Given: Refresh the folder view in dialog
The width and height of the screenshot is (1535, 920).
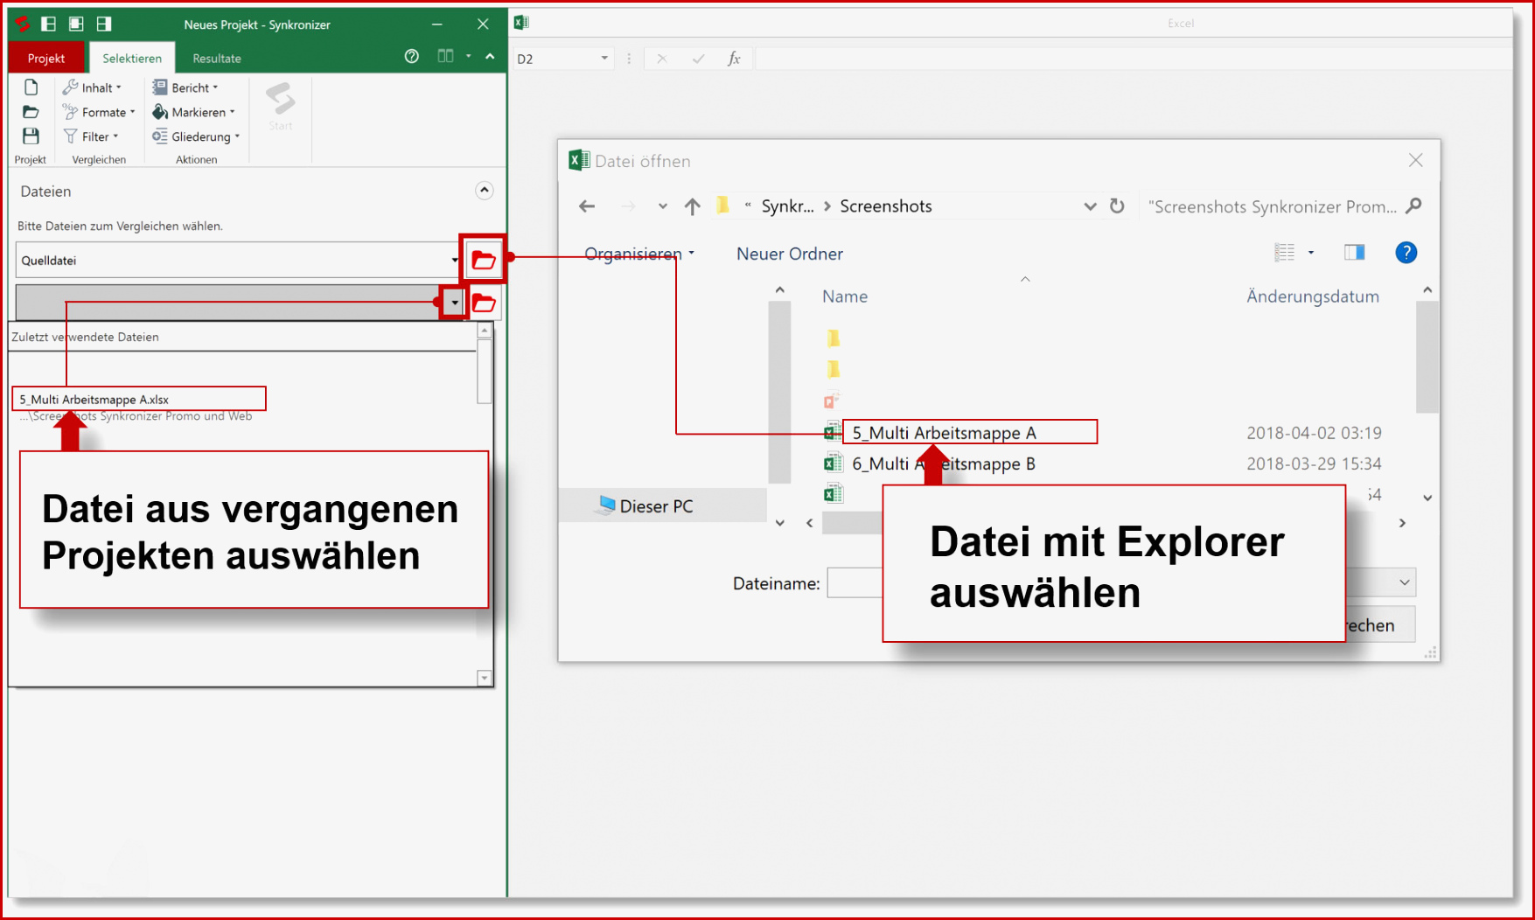Looking at the screenshot, I should point(1117,206).
